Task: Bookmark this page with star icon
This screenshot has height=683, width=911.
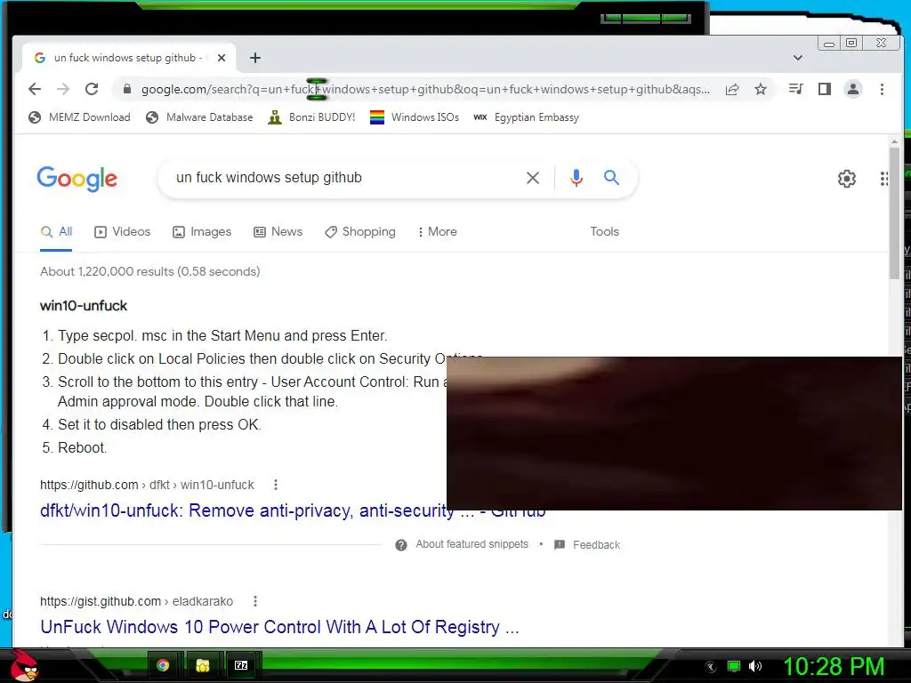Action: point(761,89)
